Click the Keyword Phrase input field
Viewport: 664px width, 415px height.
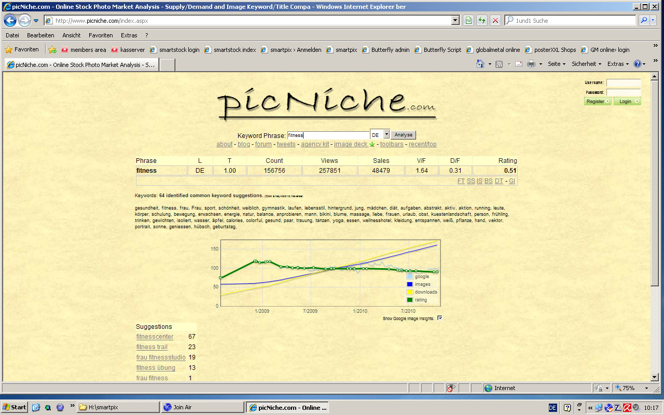click(x=328, y=135)
